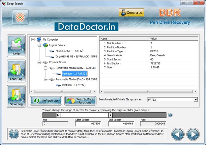This screenshot has height=145, width=206.
Task: Click the Partition Type row
Action: [149, 51]
